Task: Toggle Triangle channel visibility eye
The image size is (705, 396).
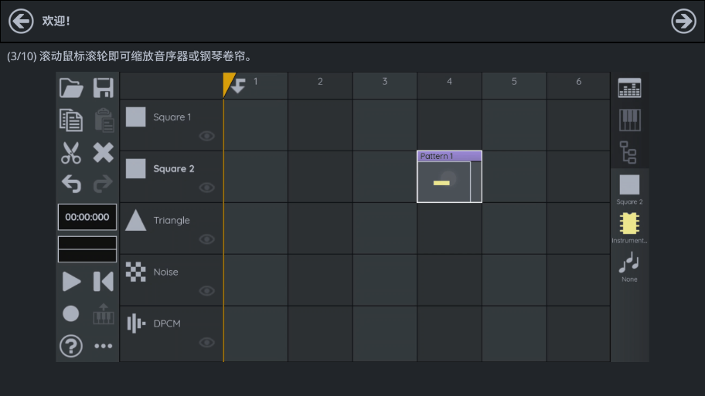Action: point(207,239)
